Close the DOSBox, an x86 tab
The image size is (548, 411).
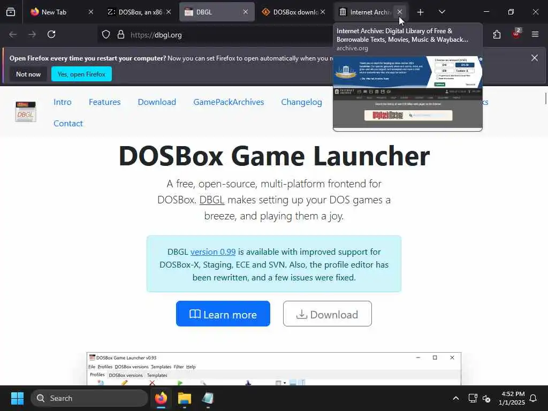[169, 12]
